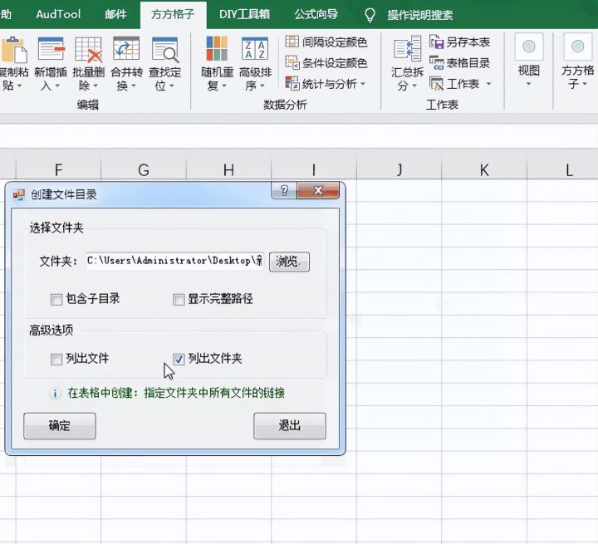The height and width of the screenshot is (544, 598).
Task: Select the 合并转换 merge convert icon
Action: pos(126,50)
